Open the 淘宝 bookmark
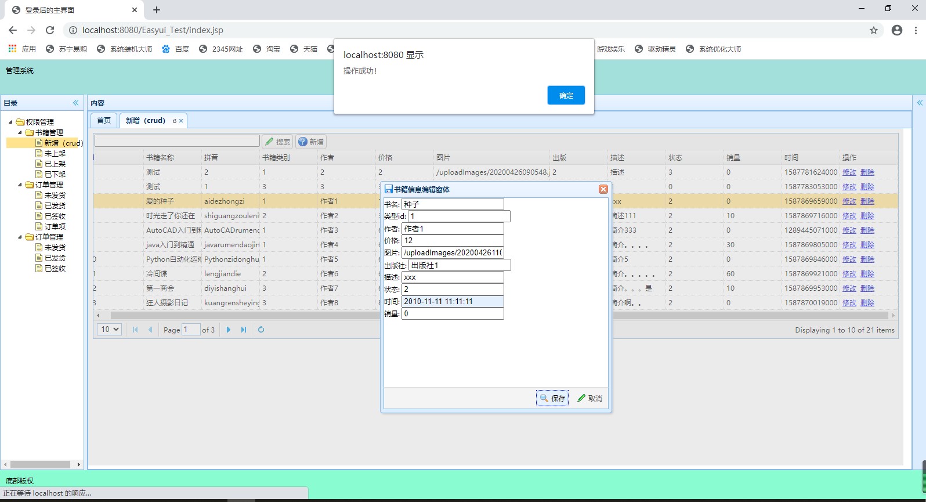926x502 pixels. click(x=267, y=49)
